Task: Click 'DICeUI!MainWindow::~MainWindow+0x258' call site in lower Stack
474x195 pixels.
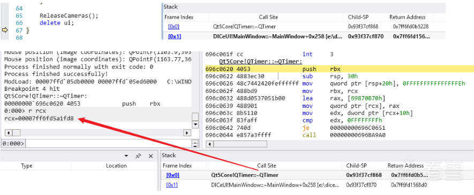Action: pyautogui.click(x=275, y=185)
